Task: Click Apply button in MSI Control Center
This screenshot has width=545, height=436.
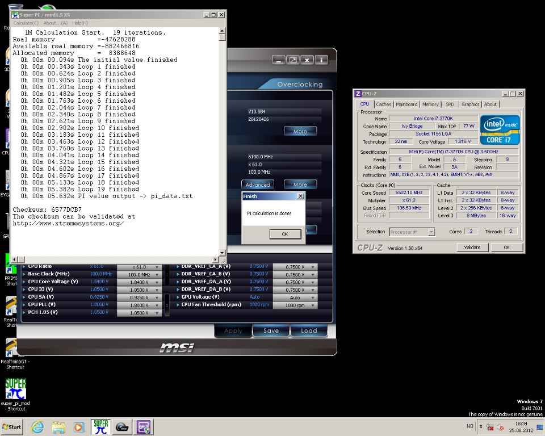Action: pos(233,330)
